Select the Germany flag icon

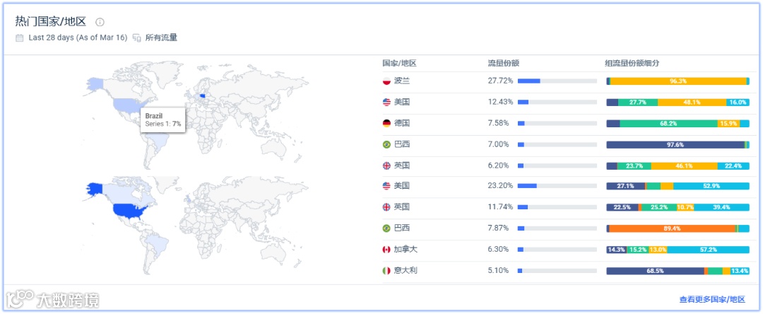click(x=386, y=123)
